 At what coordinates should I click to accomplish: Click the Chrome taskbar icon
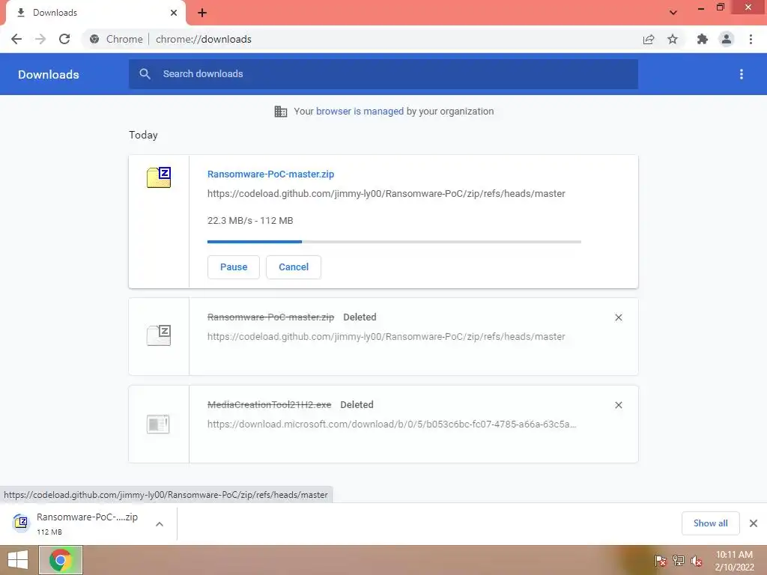(x=61, y=560)
